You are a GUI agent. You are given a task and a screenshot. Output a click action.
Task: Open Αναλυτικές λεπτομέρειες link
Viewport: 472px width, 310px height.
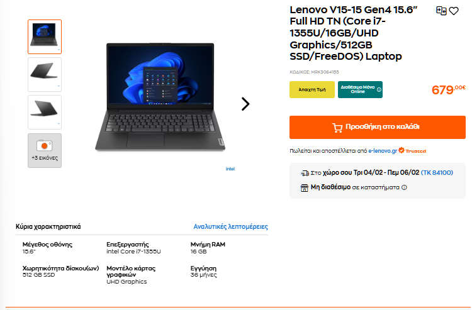230,226
